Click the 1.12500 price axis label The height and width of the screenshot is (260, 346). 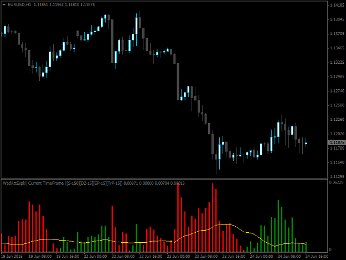[337, 105]
